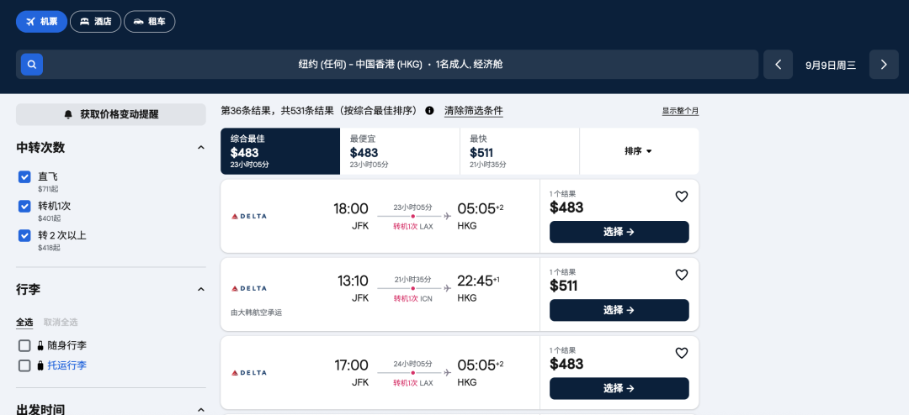Collapse the 中转次数 stops section
909x415 pixels.
point(200,148)
